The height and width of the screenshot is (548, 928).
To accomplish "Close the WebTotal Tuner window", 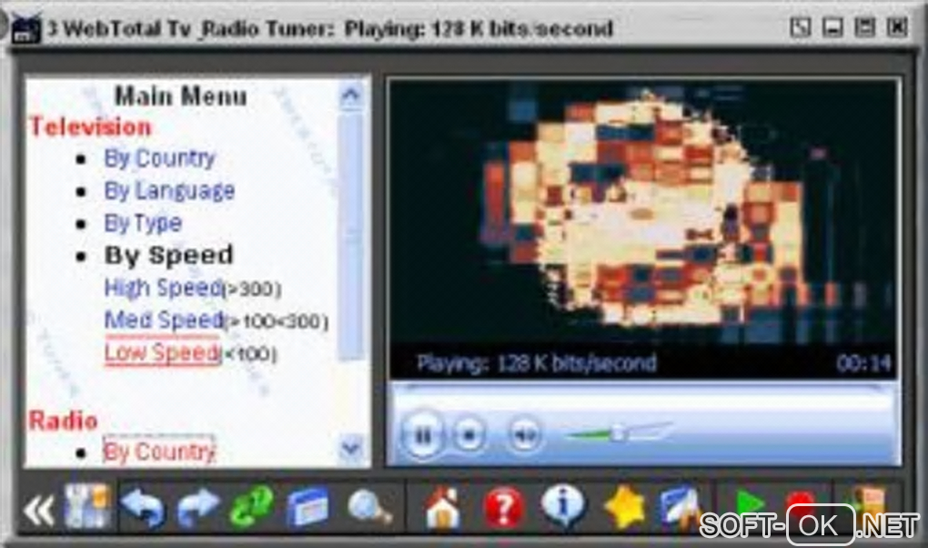I will (897, 27).
